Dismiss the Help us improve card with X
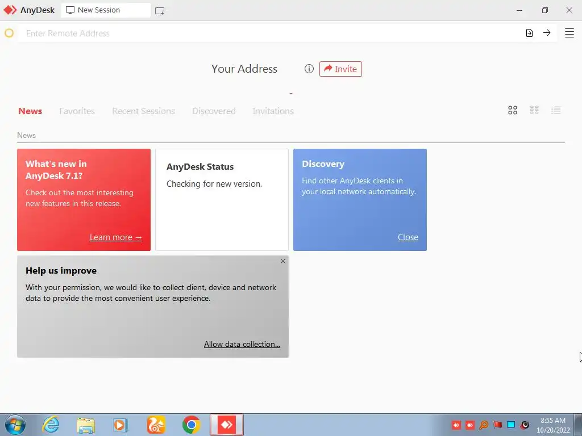 click(283, 261)
